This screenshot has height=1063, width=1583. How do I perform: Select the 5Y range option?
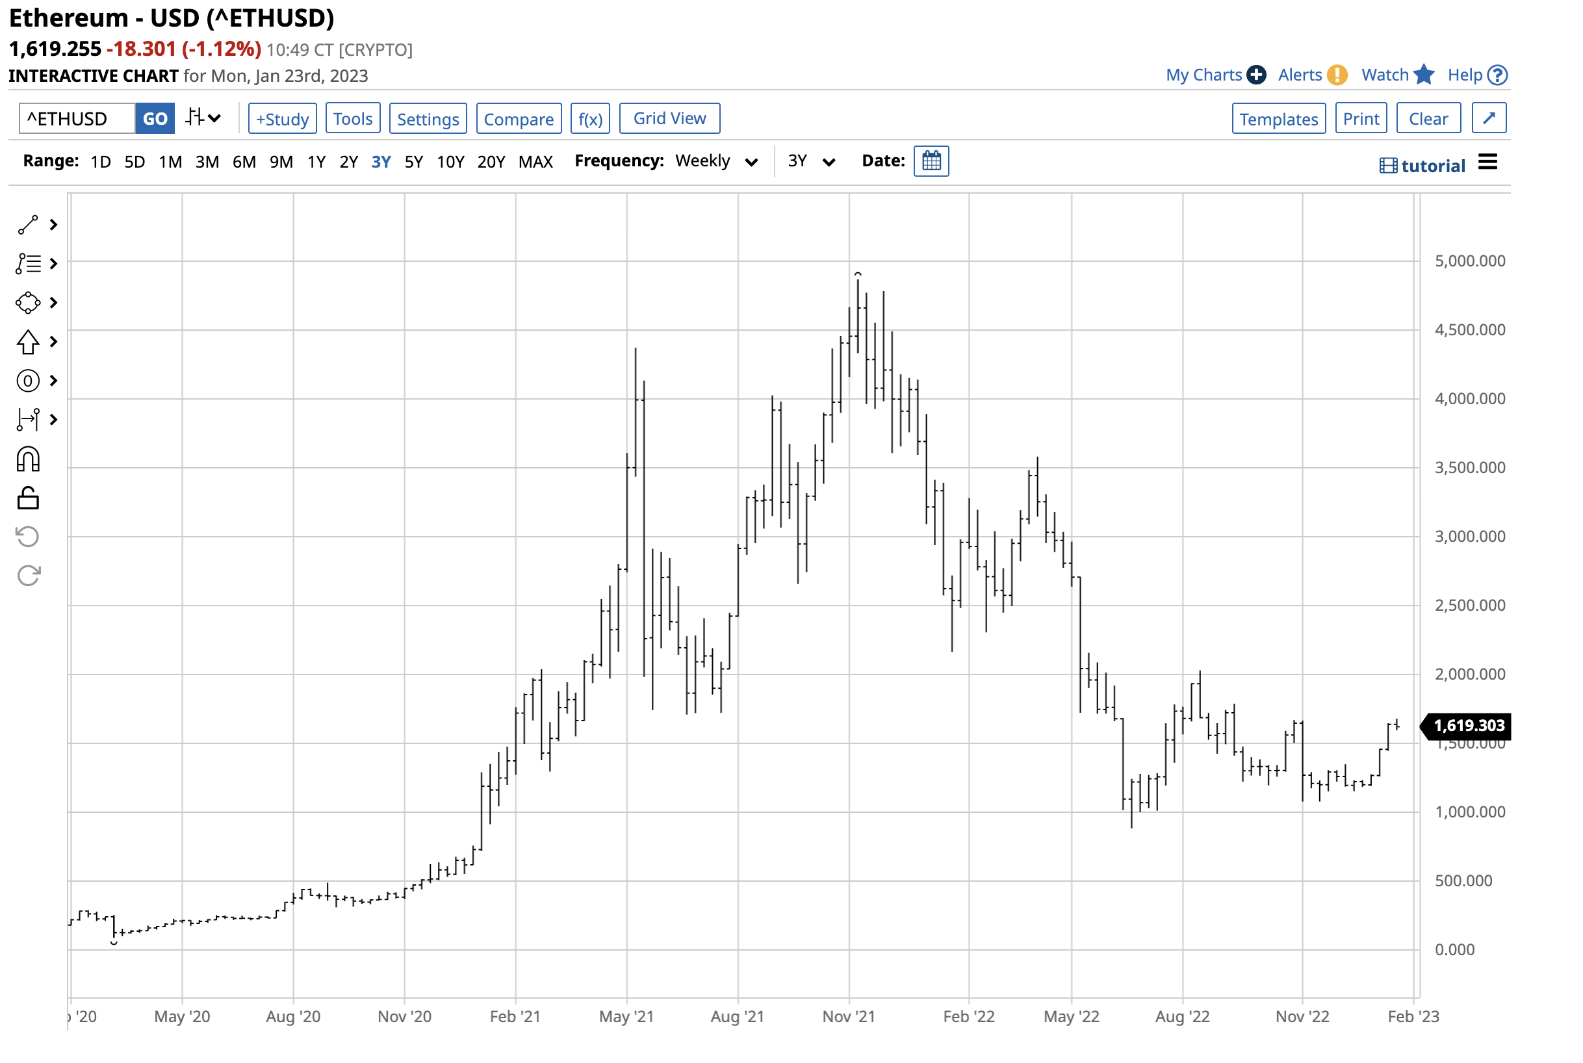click(x=414, y=162)
